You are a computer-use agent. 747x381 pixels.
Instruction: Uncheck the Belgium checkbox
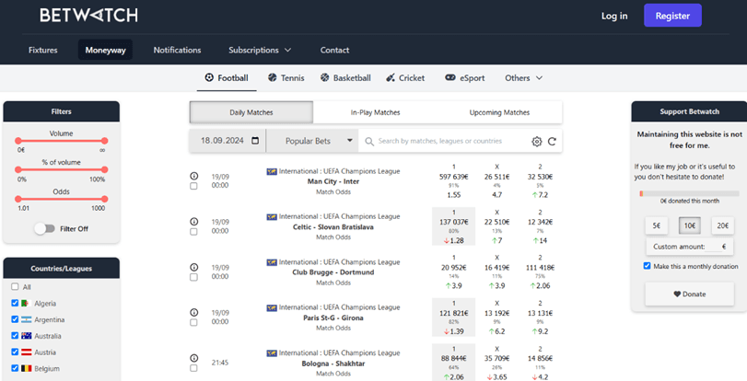click(x=15, y=368)
